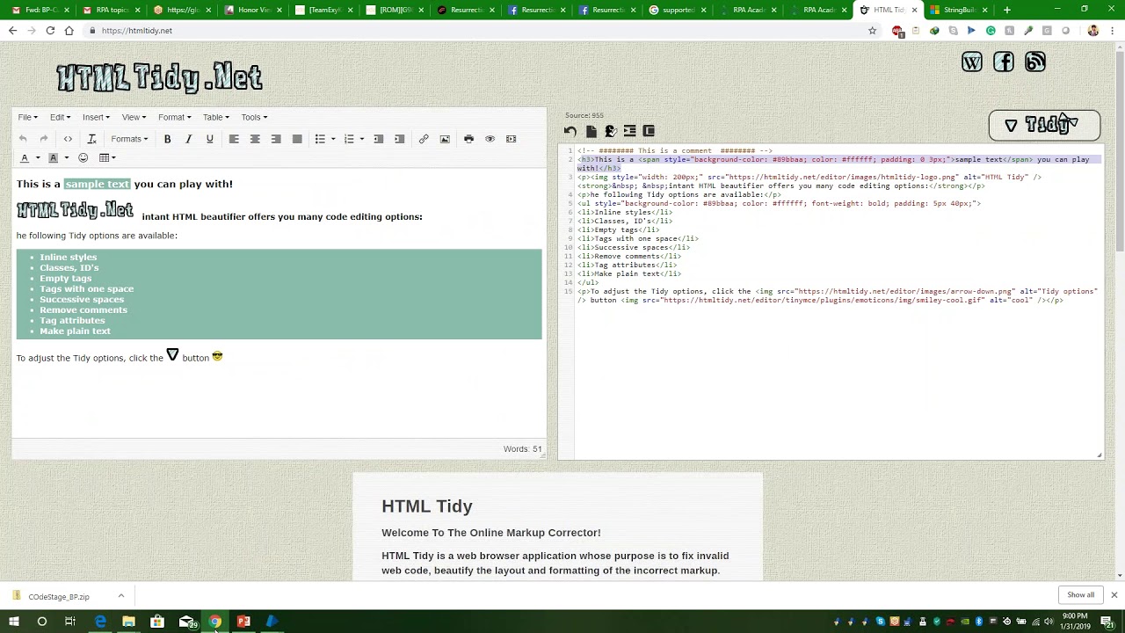Apply the background highlight color button

pyautogui.click(x=53, y=157)
